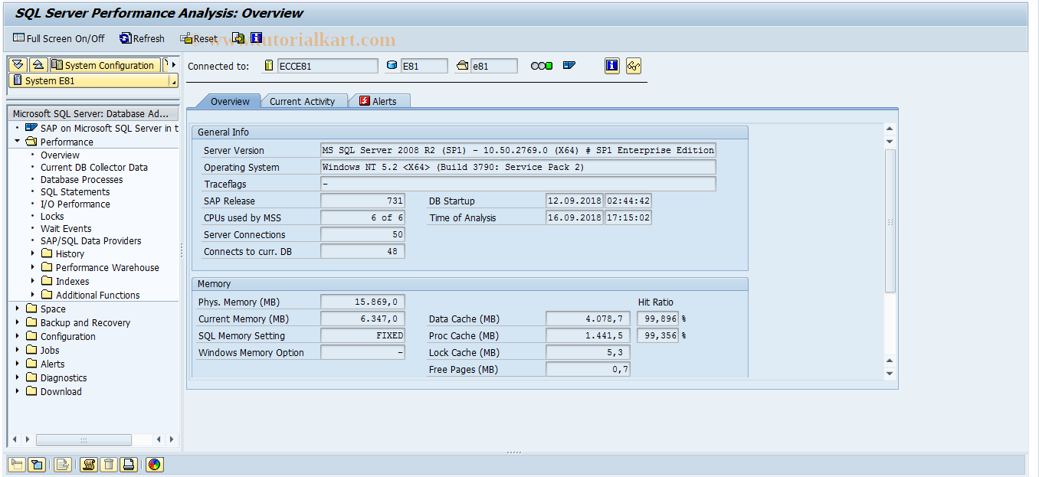
Task: Click the Server Connections value 50
Action: point(362,234)
